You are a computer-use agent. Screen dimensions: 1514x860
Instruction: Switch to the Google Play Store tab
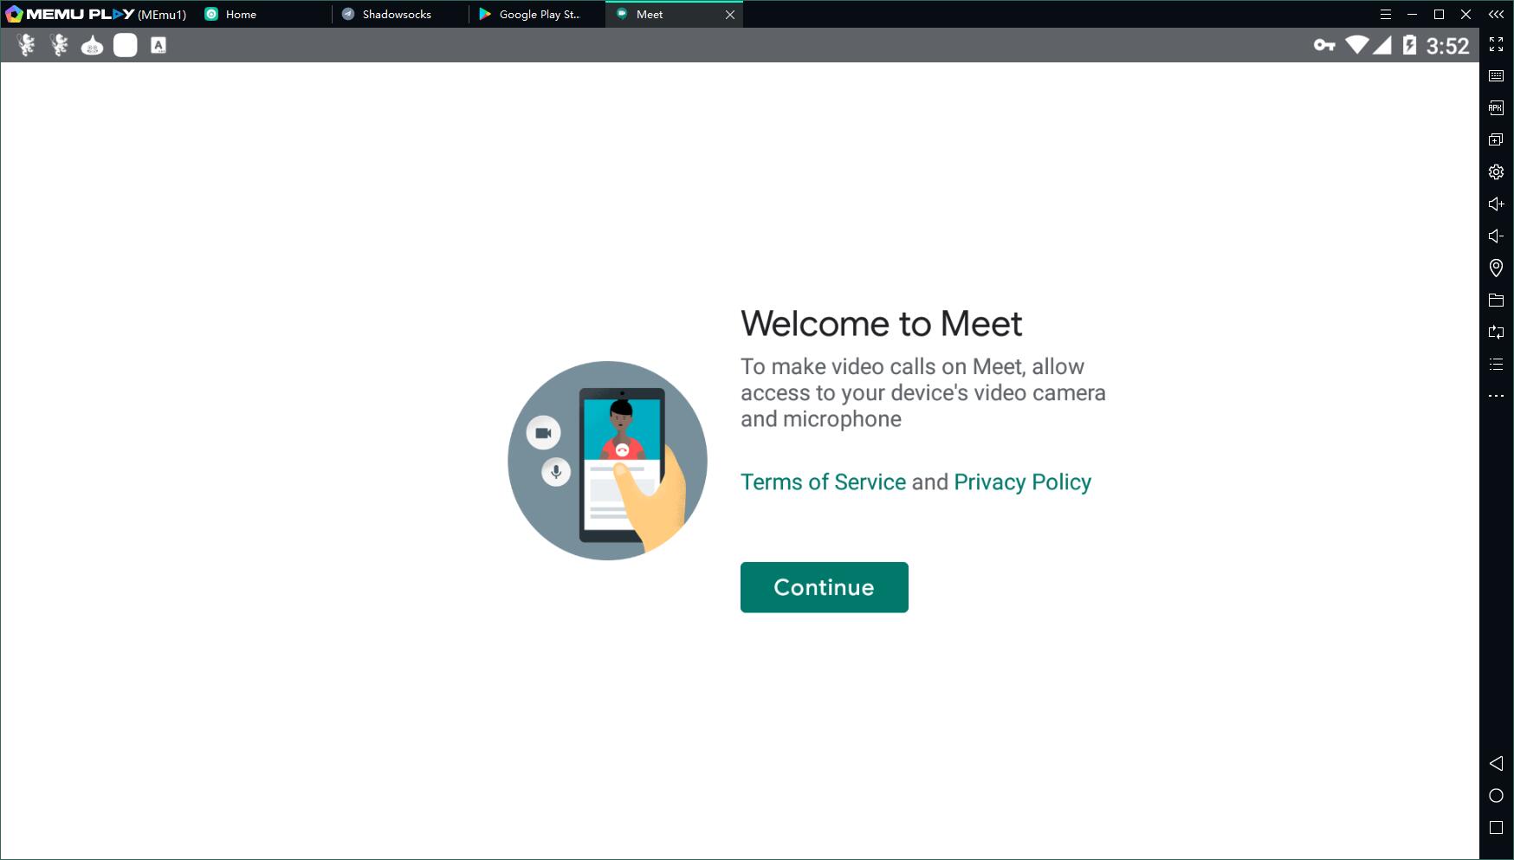[538, 15]
